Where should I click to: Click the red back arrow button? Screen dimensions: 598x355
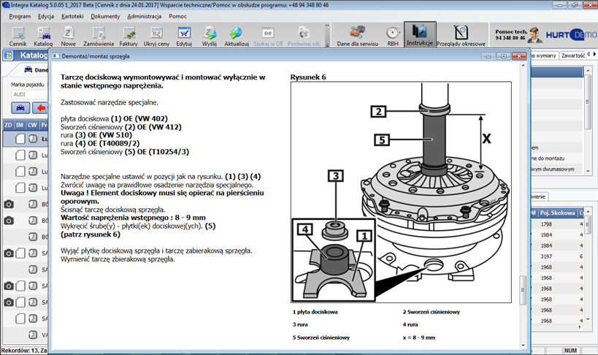click(x=40, y=108)
